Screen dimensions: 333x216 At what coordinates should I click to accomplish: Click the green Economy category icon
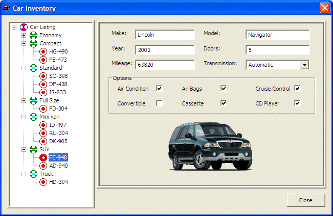(33, 35)
